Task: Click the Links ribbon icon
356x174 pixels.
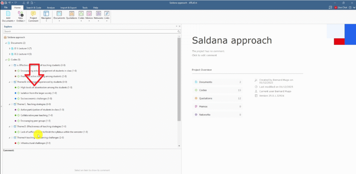Action: [x=107, y=14]
